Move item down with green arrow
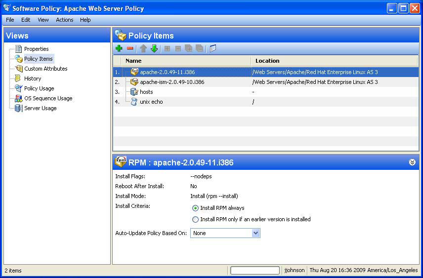The height and width of the screenshot is (278, 423). 154,48
